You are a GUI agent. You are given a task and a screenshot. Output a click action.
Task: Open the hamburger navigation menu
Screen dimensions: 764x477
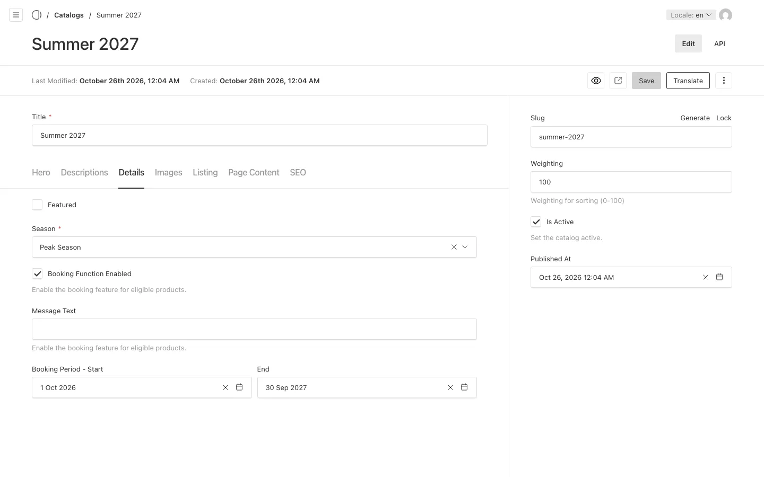[16, 15]
